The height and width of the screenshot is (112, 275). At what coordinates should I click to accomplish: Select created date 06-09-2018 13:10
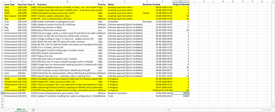(x=162, y=7)
